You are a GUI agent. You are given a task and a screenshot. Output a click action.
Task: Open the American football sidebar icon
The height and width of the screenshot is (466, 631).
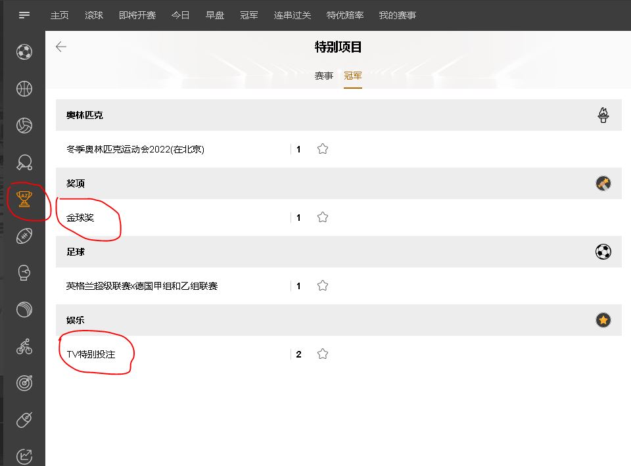24,236
